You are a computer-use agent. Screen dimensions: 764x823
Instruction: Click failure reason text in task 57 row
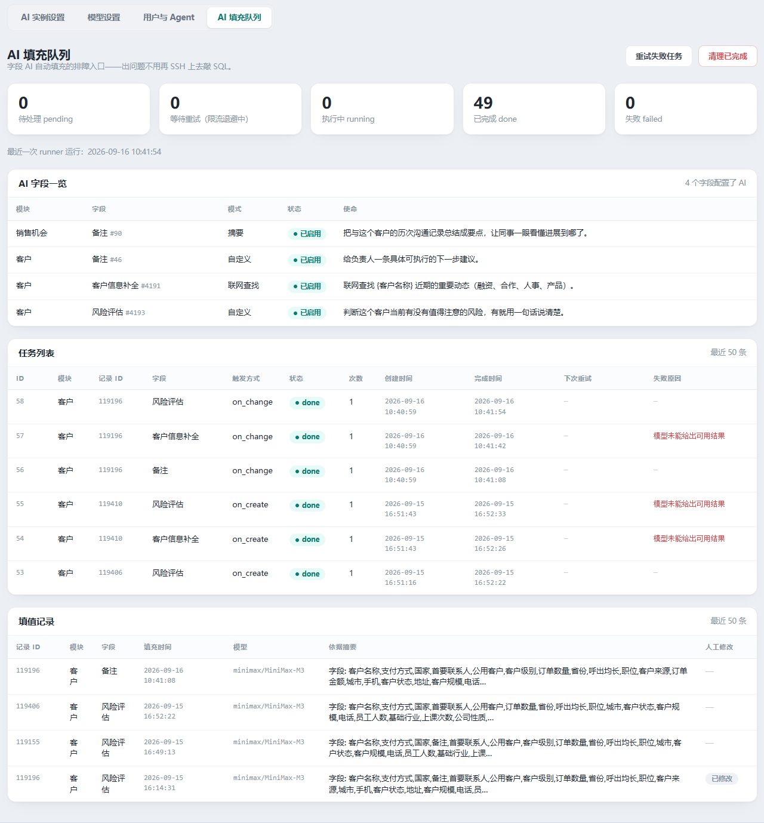(689, 436)
